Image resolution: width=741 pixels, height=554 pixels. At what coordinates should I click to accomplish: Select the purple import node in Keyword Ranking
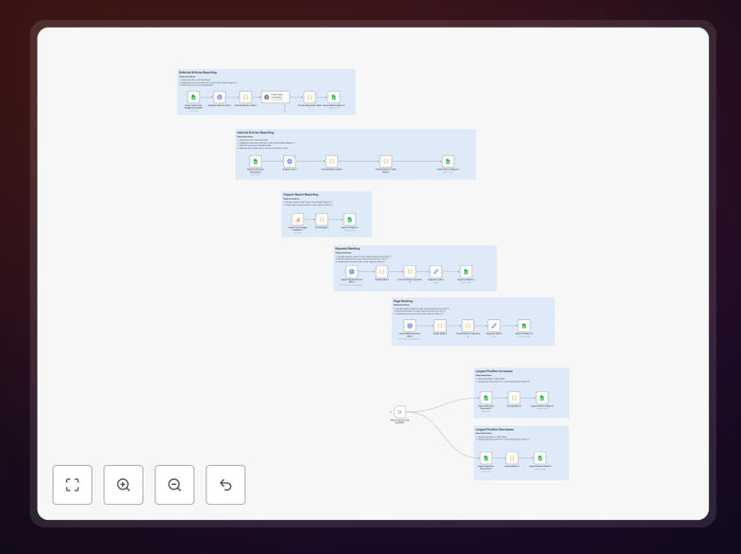point(352,272)
